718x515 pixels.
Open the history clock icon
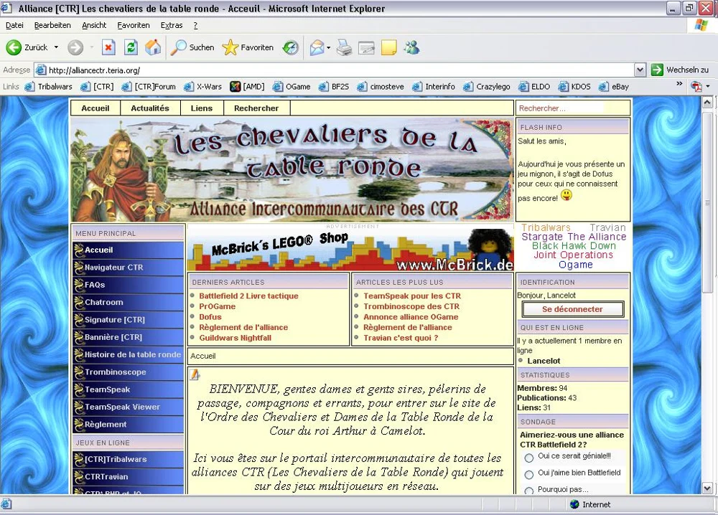pyautogui.click(x=290, y=47)
